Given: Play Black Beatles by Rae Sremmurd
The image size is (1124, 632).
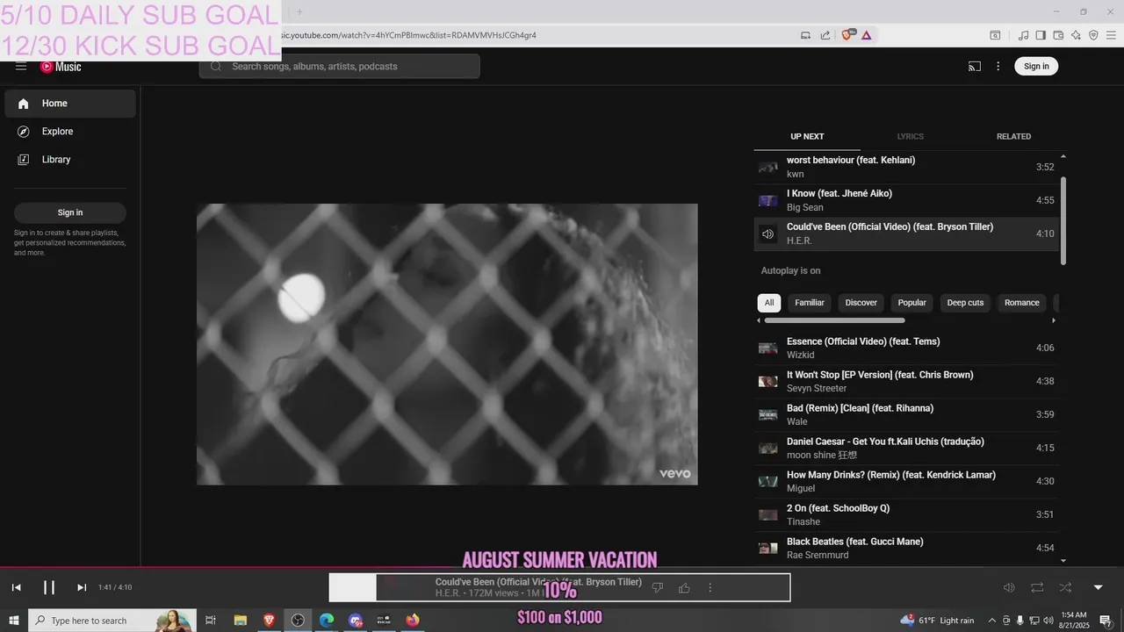Looking at the screenshot, I should click(x=906, y=548).
